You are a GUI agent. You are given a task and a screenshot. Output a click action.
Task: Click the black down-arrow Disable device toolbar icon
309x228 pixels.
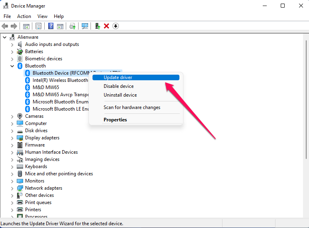click(x=116, y=26)
